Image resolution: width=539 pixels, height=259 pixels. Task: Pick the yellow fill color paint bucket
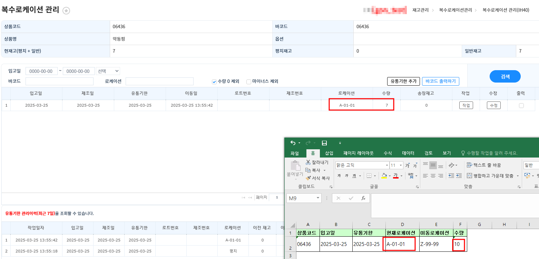[x=384, y=176]
